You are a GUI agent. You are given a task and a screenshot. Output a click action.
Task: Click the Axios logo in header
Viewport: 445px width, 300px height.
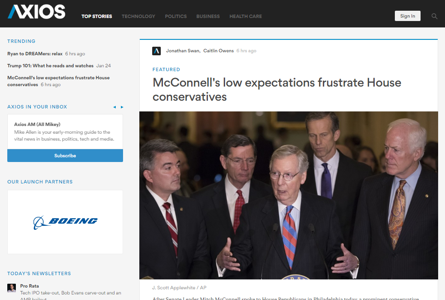[36, 12]
